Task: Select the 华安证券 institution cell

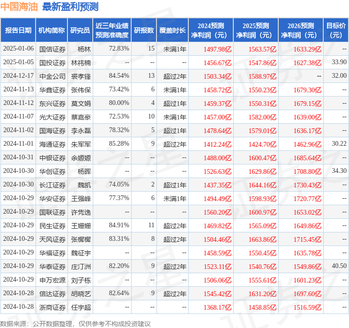Action: click(x=52, y=198)
